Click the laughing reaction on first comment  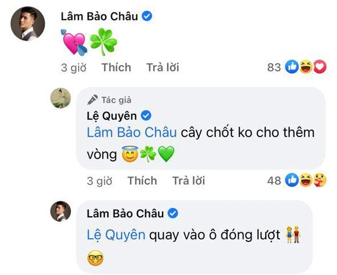[306, 67]
